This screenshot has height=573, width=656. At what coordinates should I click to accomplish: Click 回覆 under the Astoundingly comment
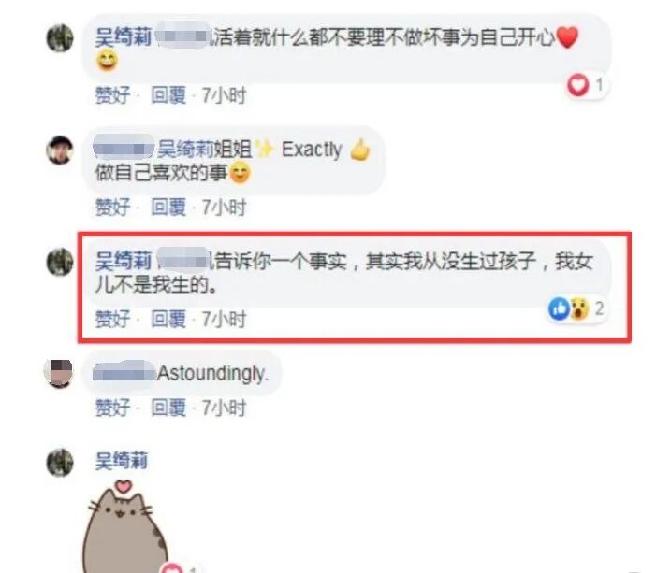point(168,408)
